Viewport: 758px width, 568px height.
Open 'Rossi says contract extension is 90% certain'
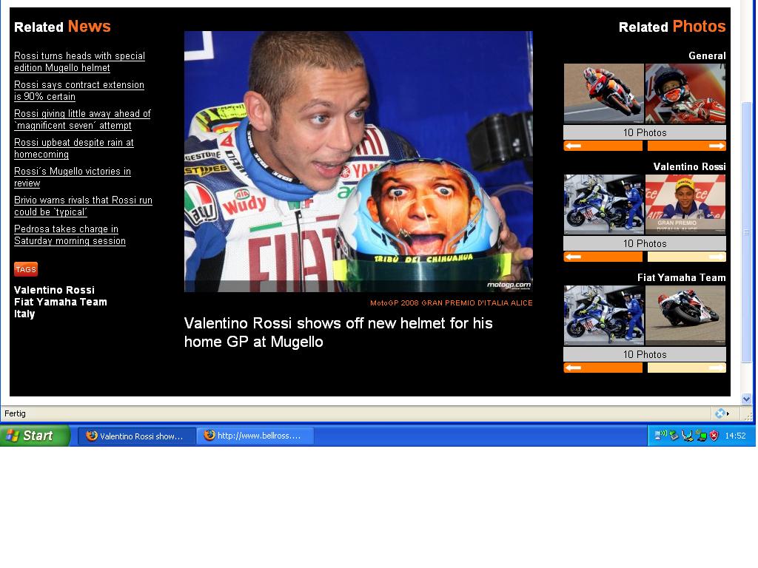79,90
